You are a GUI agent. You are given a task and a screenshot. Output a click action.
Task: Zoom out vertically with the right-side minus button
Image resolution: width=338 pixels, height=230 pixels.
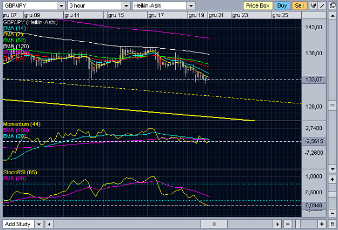[333, 213]
